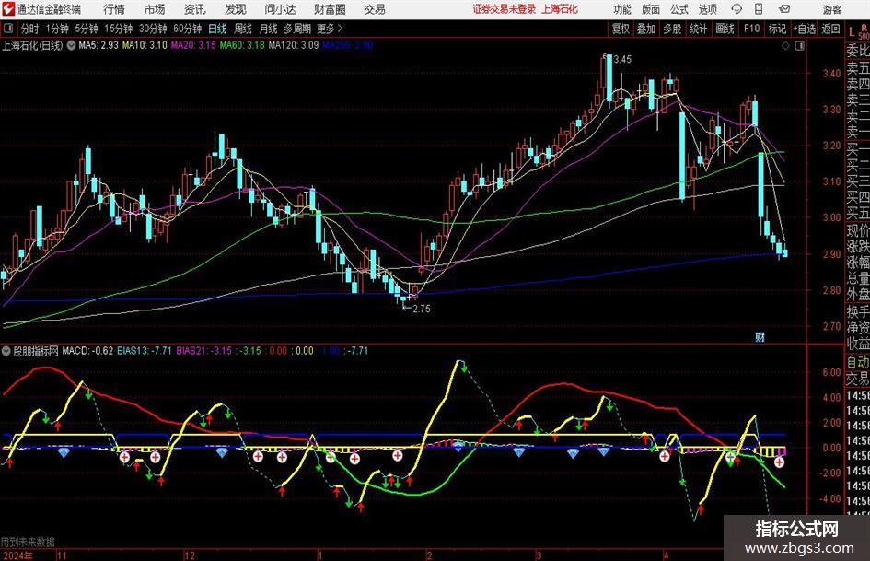Open the 财富圈 menu
This screenshot has width=870, height=561.
tap(330, 9)
